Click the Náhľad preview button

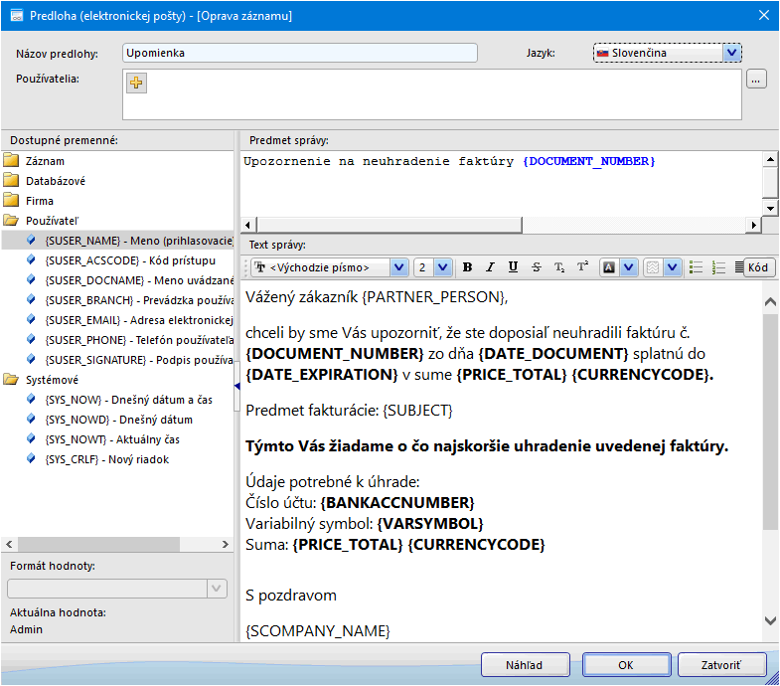[x=525, y=665]
